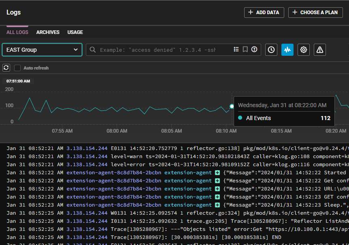The image size is (349, 245).
Task: Open the time range clock icon
Action: (x=271, y=50)
